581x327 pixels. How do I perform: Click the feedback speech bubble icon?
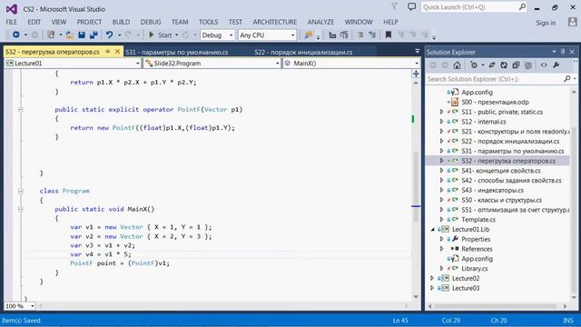(411, 6)
